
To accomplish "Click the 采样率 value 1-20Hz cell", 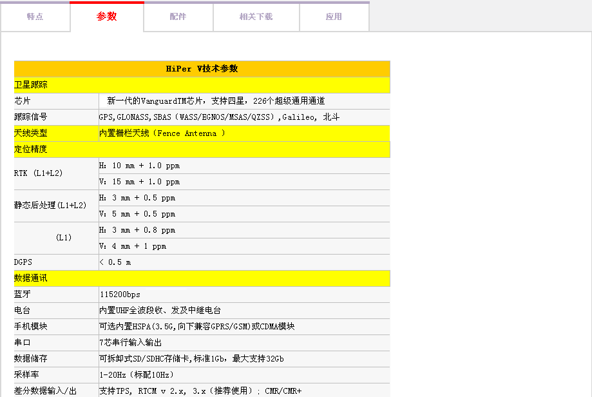I will 137,375.
